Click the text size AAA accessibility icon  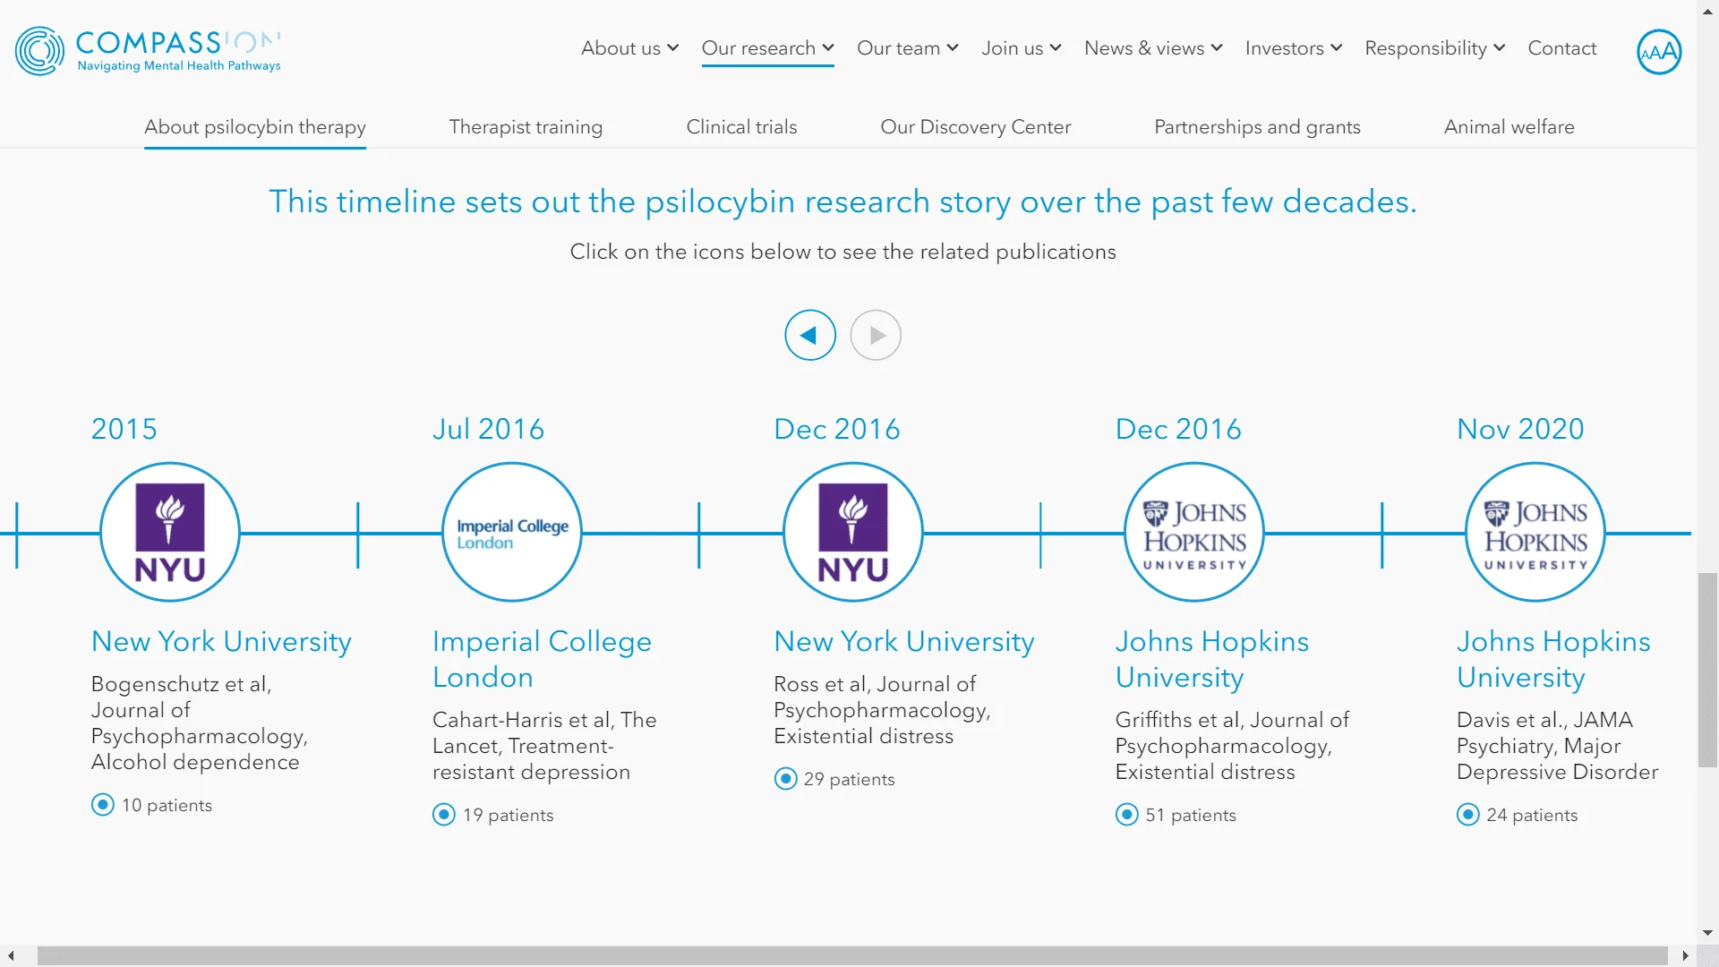click(1659, 52)
